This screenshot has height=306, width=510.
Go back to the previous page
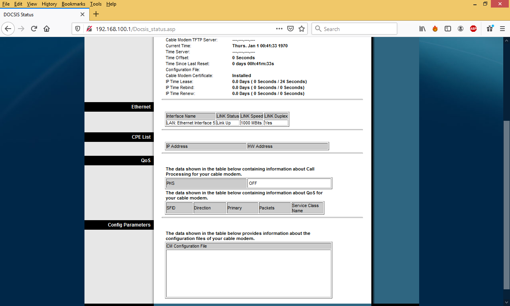coord(8,29)
